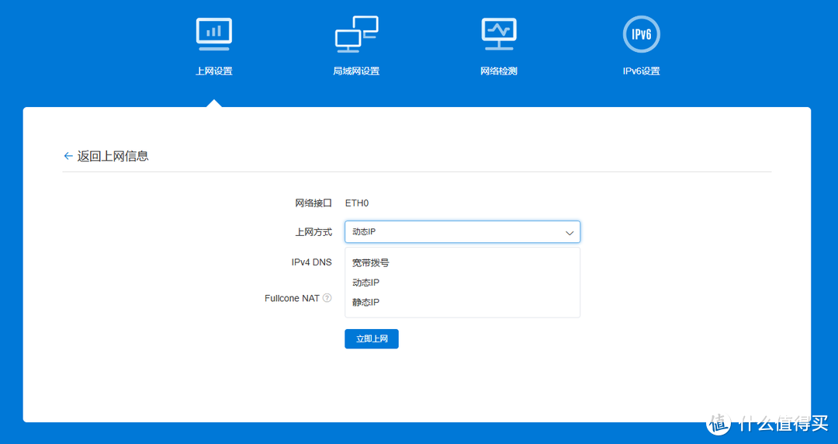Open the round IPv6 icon
Viewport: 838px width, 444px height.
(x=641, y=33)
